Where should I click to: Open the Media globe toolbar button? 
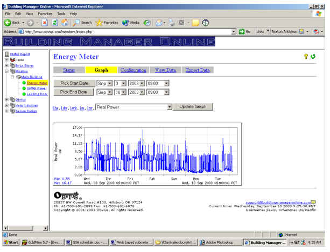(131, 23)
